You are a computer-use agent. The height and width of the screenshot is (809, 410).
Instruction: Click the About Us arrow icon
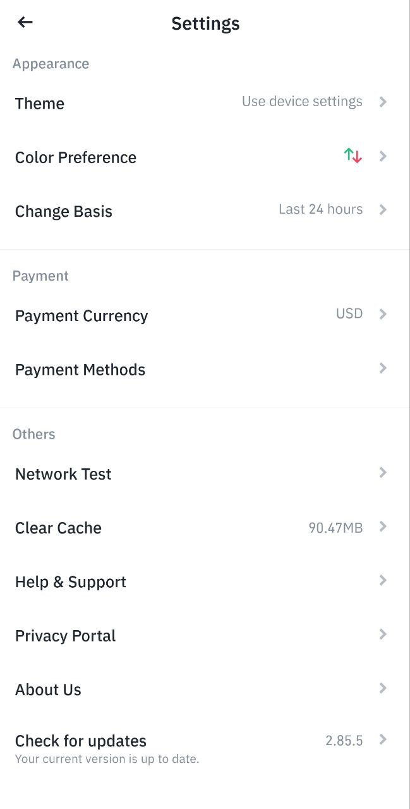383,688
